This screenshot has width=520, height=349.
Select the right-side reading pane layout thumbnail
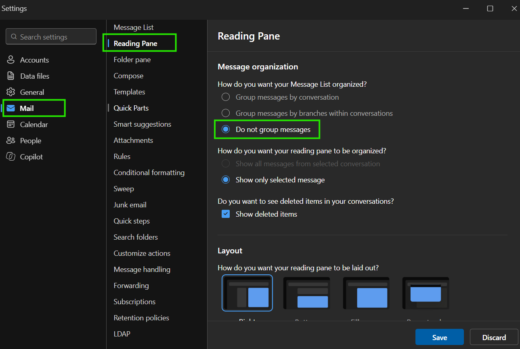coord(247,293)
